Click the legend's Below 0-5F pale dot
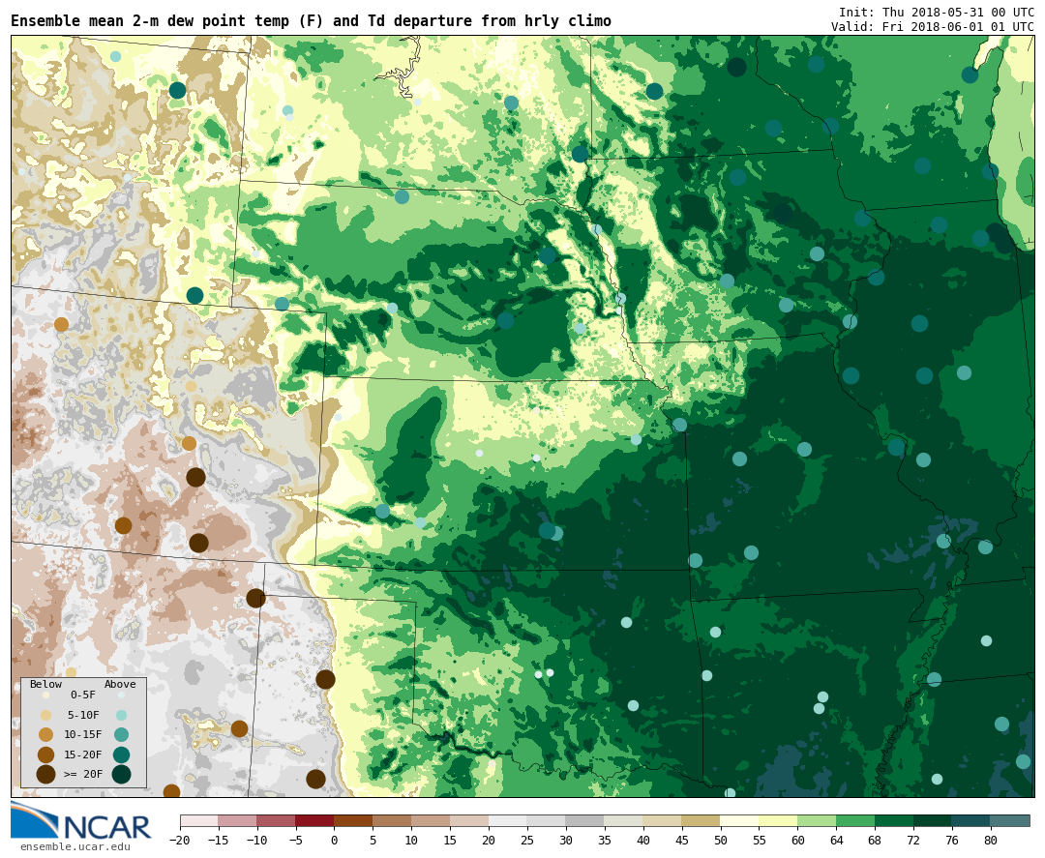Screen dimensions: 1045x858 click(46, 695)
